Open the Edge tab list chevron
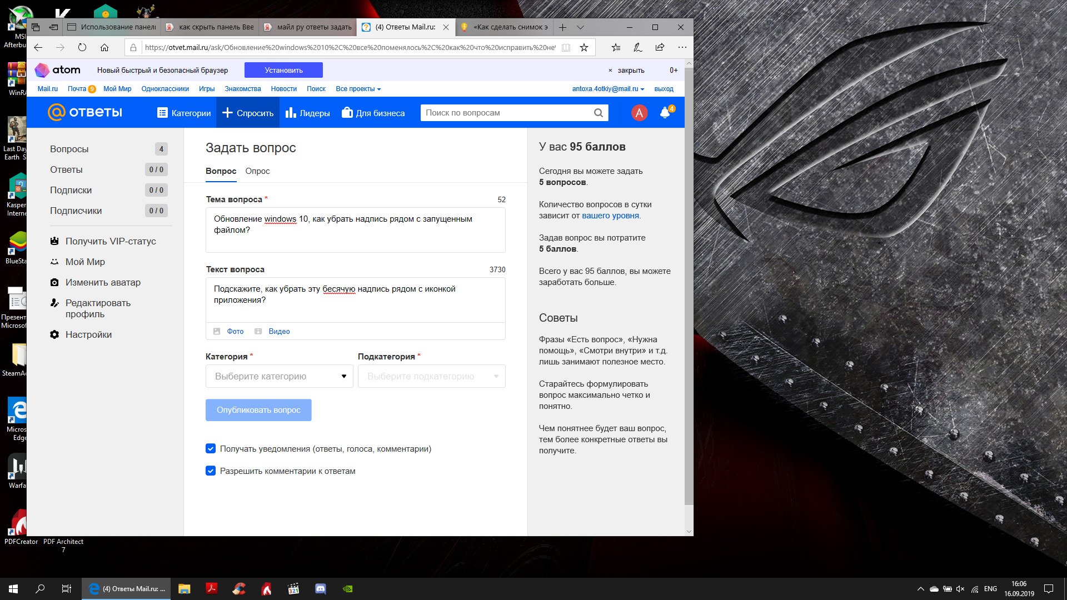 (580, 27)
